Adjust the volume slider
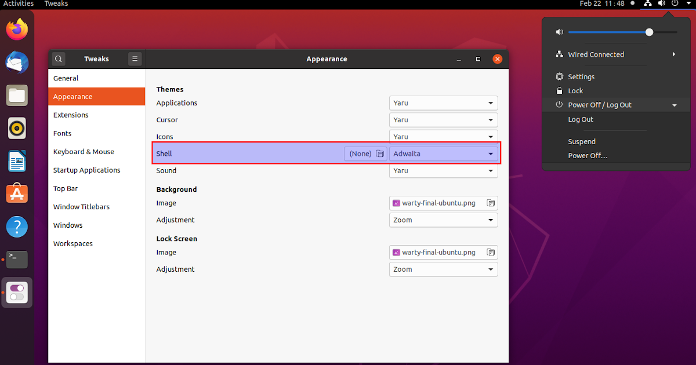This screenshot has width=696, height=365. click(x=649, y=32)
